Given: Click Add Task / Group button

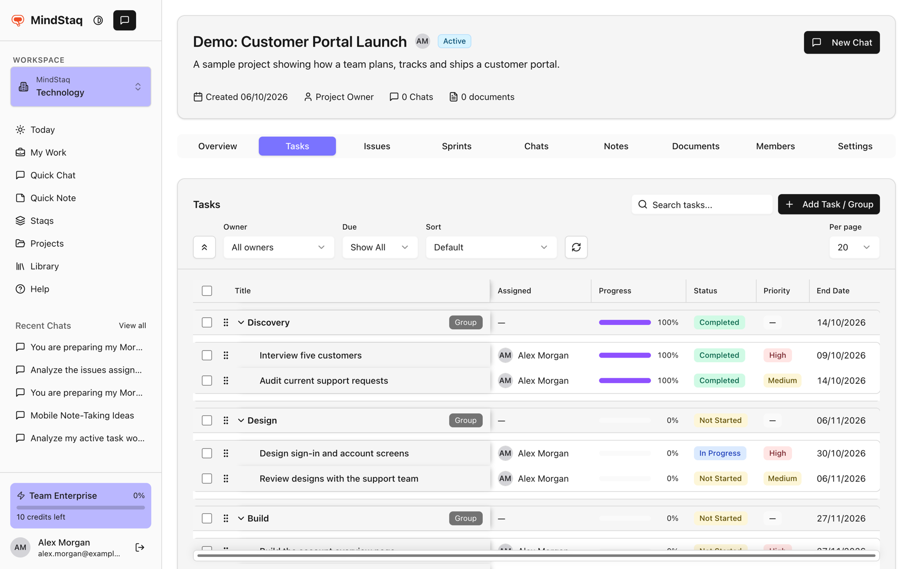Looking at the screenshot, I should [x=829, y=204].
